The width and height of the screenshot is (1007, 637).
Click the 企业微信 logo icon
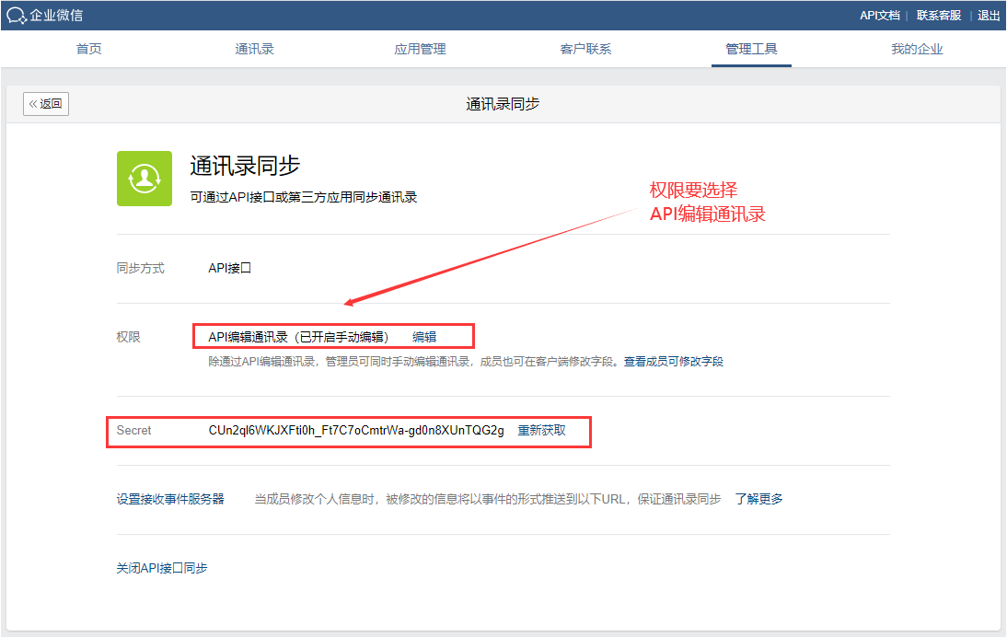(x=17, y=16)
